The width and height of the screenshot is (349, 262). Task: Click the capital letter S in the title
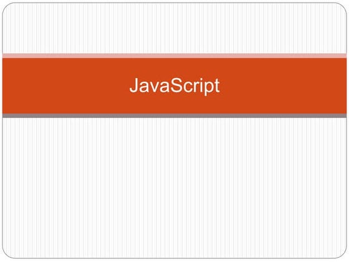tap(177, 85)
